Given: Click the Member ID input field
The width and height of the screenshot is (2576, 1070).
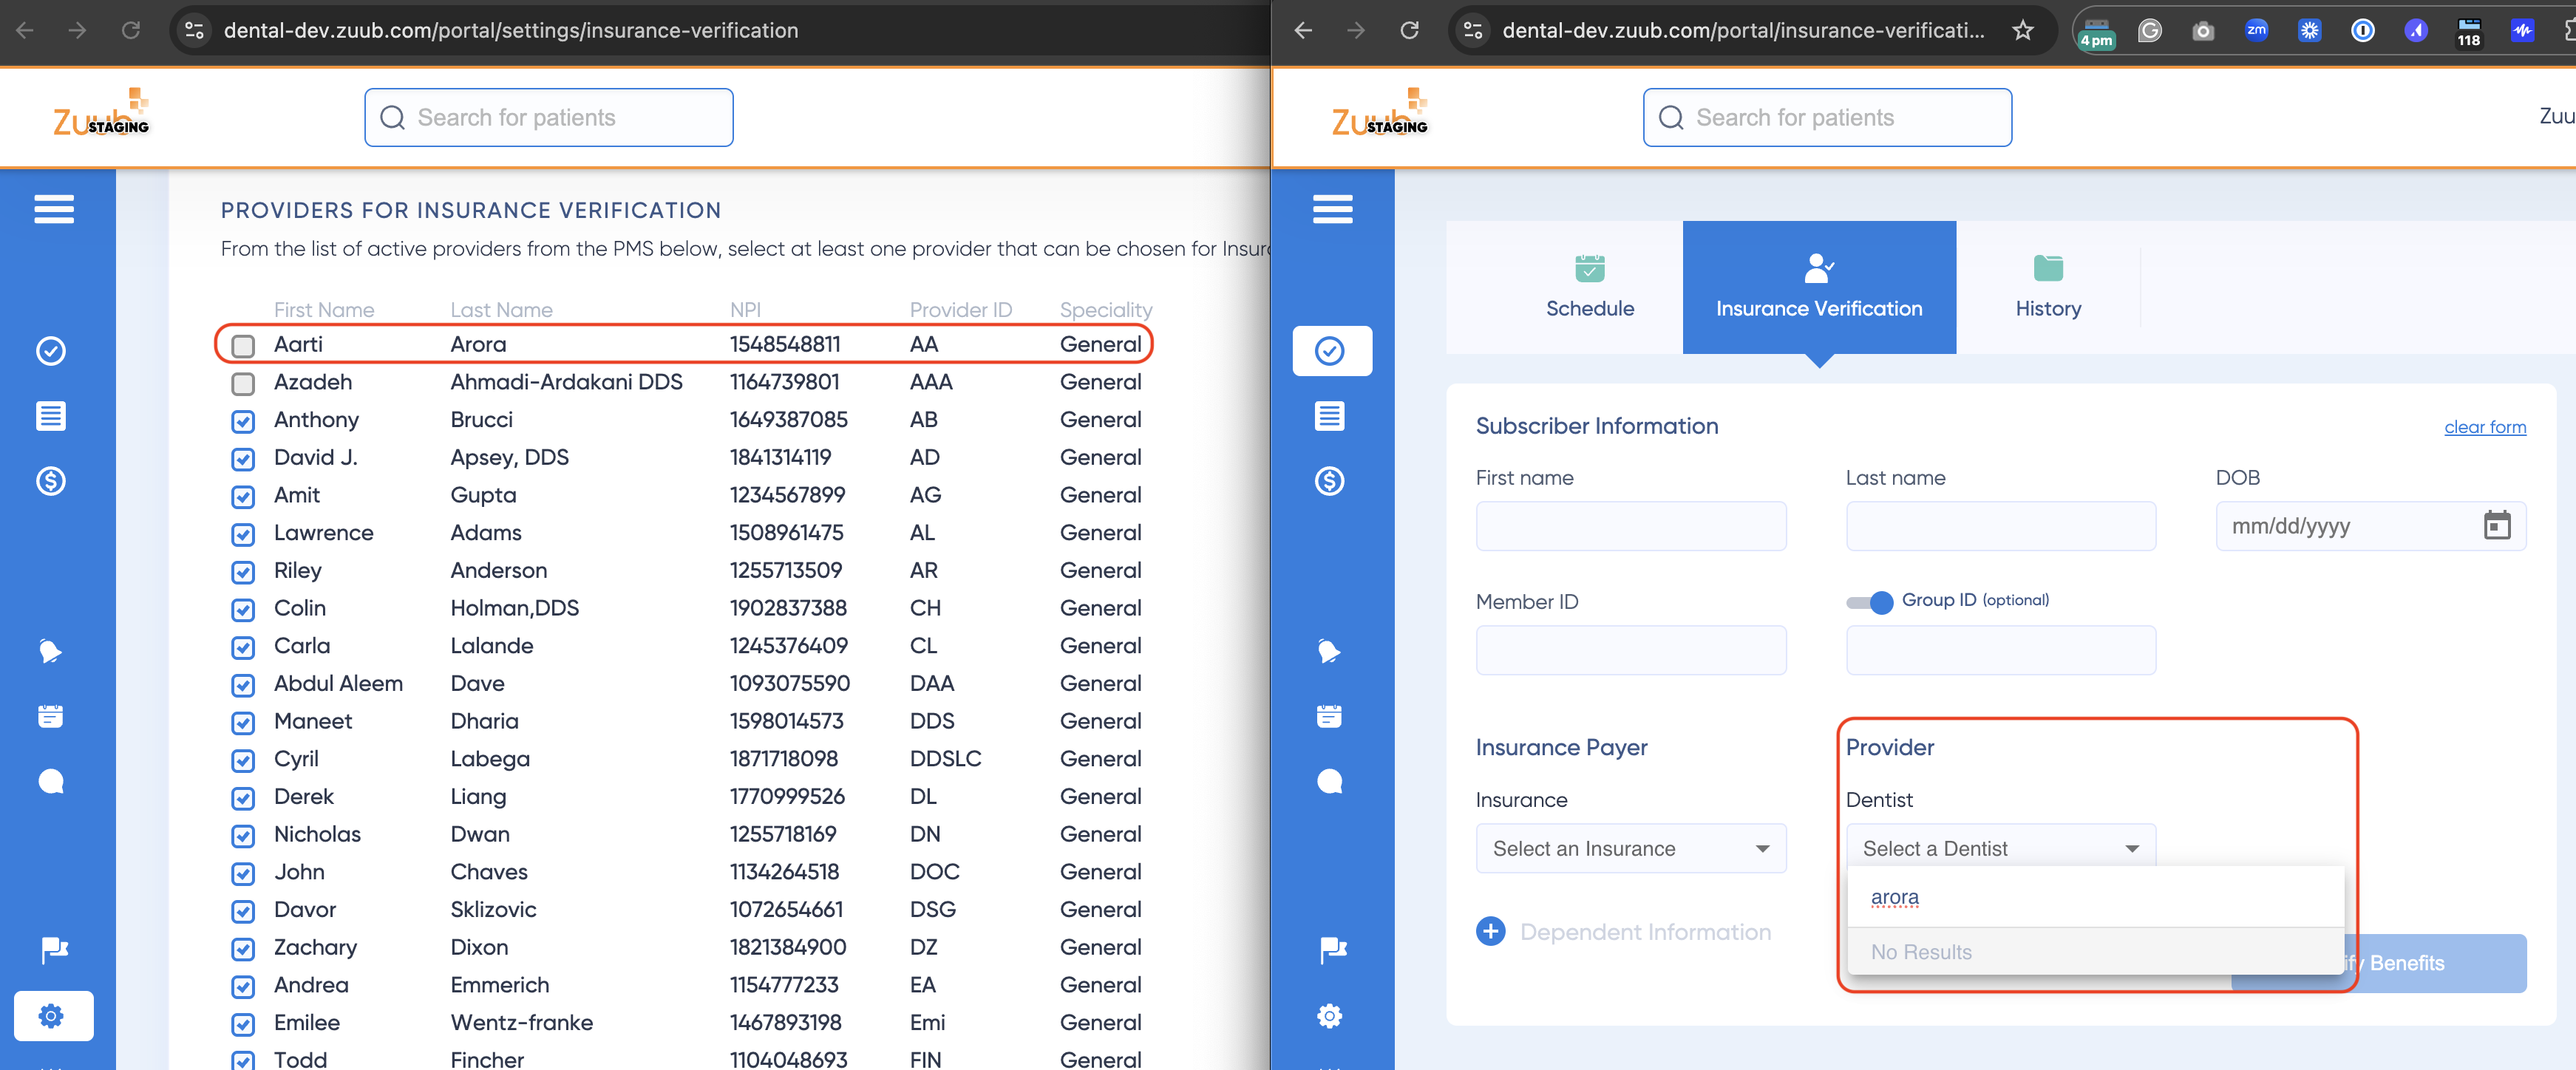Looking at the screenshot, I should tap(1630, 651).
